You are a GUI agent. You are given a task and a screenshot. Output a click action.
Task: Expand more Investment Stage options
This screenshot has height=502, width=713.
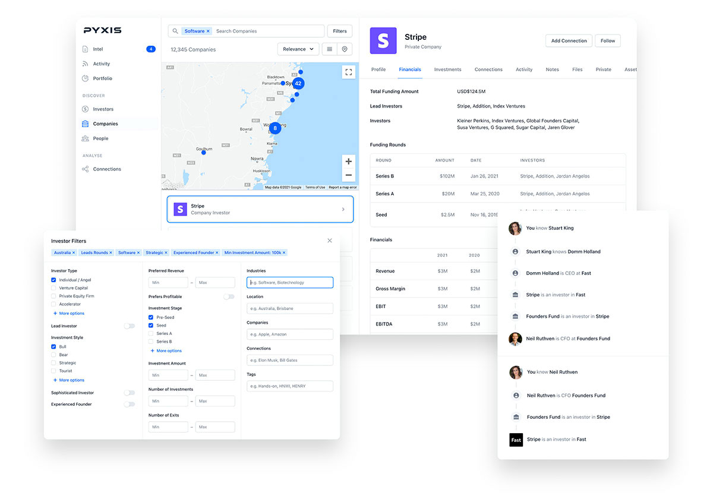pos(166,351)
